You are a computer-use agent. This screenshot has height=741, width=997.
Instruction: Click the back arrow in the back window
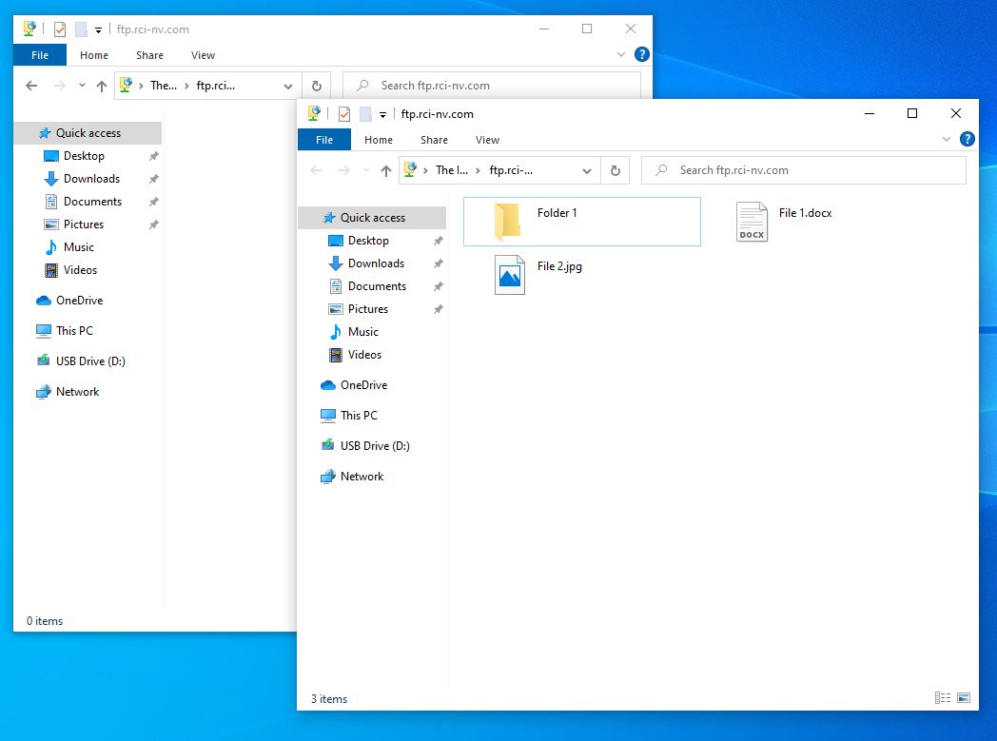click(31, 86)
